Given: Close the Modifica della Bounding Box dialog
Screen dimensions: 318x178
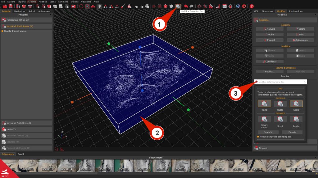Looking at the screenshot, I should pyautogui.click(x=304, y=82).
